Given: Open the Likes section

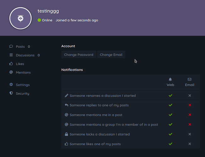Looking at the screenshot, I should [x=17, y=64].
